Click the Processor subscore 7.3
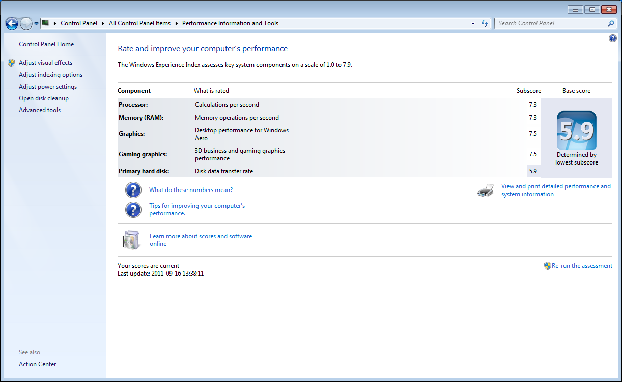Screen dimensions: 622x382 coord(533,105)
